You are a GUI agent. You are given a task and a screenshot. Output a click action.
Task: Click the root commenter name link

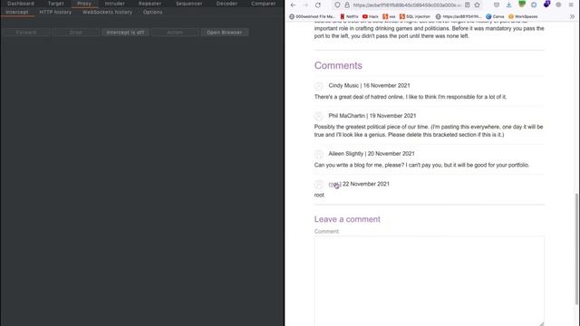(333, 184)
